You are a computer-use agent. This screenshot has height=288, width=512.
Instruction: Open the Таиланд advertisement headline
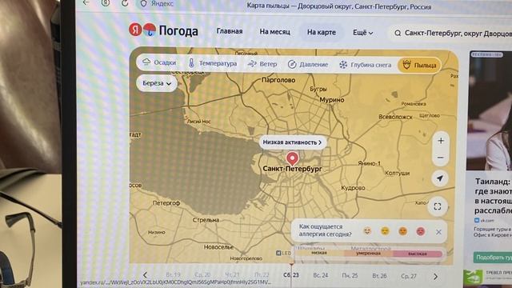coord(493,195)
